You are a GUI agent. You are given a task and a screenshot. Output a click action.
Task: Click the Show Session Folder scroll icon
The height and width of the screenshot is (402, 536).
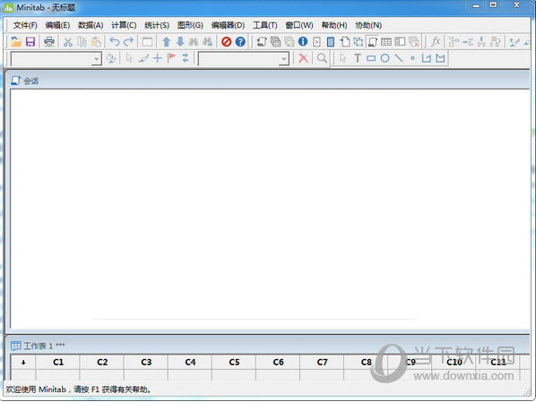pos(262,42)
